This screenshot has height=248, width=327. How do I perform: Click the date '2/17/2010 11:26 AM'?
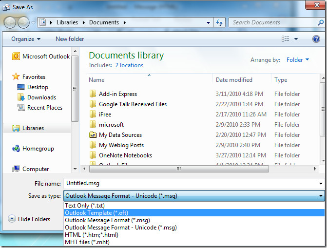[x=241, y=114]
